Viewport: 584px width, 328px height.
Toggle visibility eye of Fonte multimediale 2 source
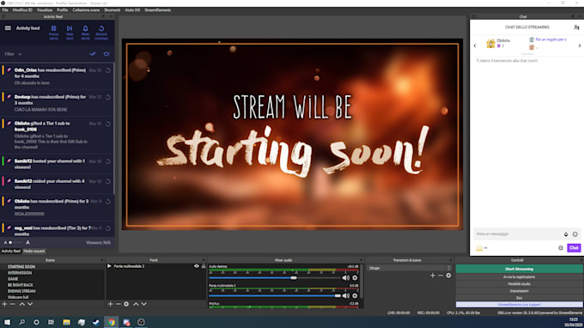pyautogui.click(x=197, y=266)
